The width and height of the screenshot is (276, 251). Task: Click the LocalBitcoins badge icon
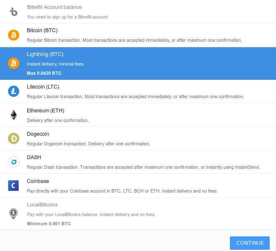pos(13,213)
